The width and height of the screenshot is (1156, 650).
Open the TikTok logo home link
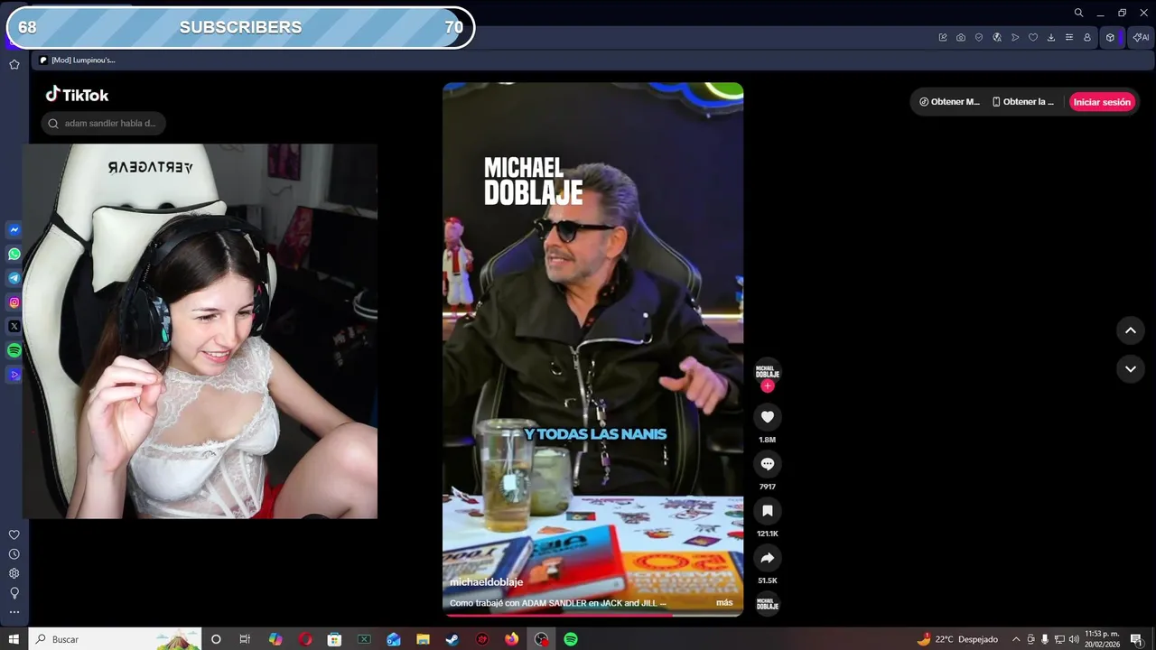(78, 95)
